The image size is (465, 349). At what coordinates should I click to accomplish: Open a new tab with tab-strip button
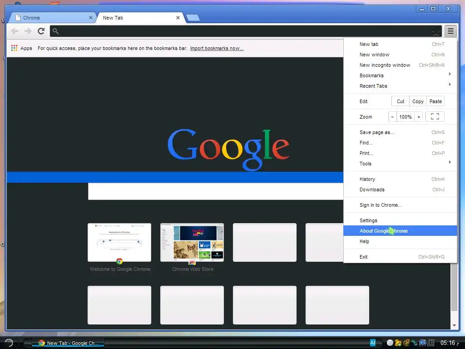click(193, 18)
